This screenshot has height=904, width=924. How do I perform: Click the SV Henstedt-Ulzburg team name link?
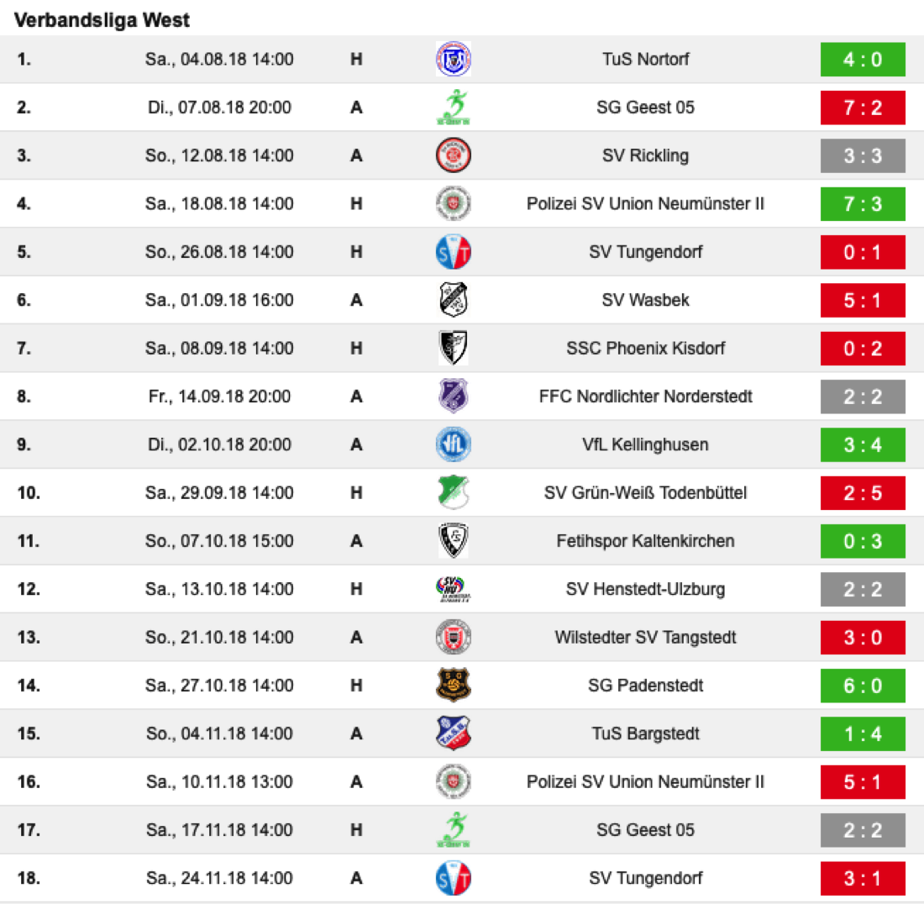click(x=645, y=589)
